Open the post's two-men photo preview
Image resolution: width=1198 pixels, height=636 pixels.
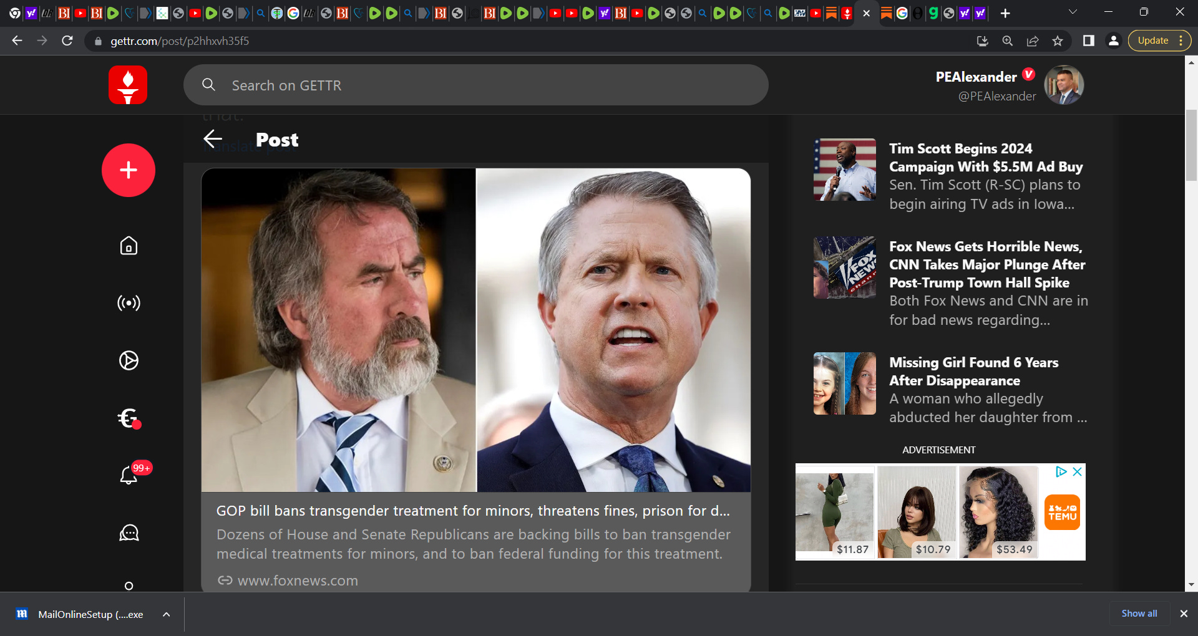click(476, 330)
